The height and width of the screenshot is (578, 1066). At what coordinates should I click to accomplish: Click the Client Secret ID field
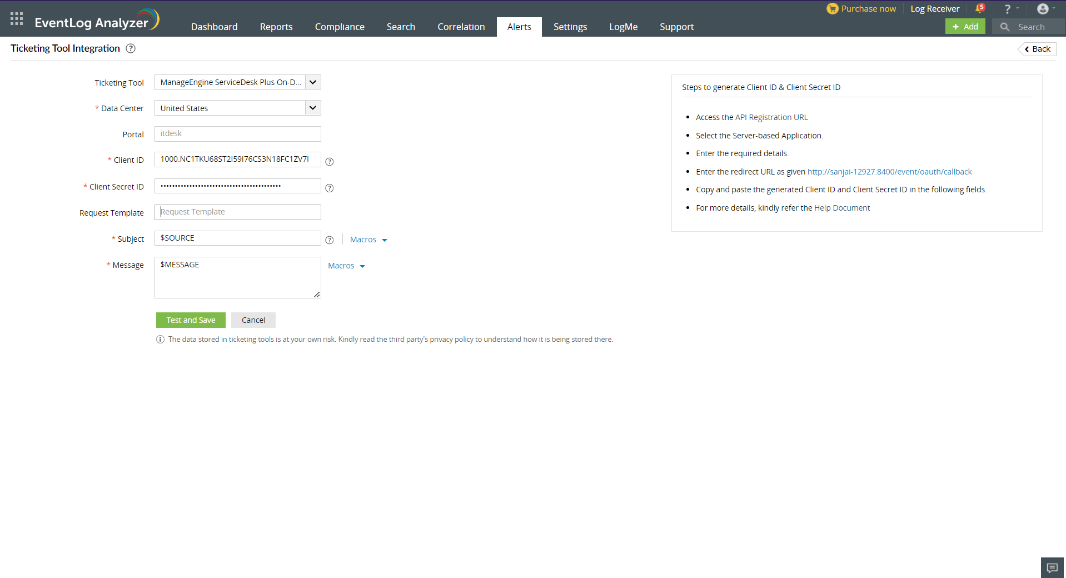238,186
